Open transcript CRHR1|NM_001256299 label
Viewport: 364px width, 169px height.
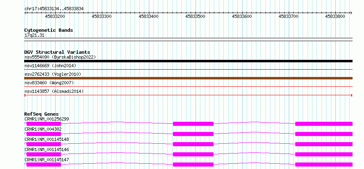pos(47,119)
